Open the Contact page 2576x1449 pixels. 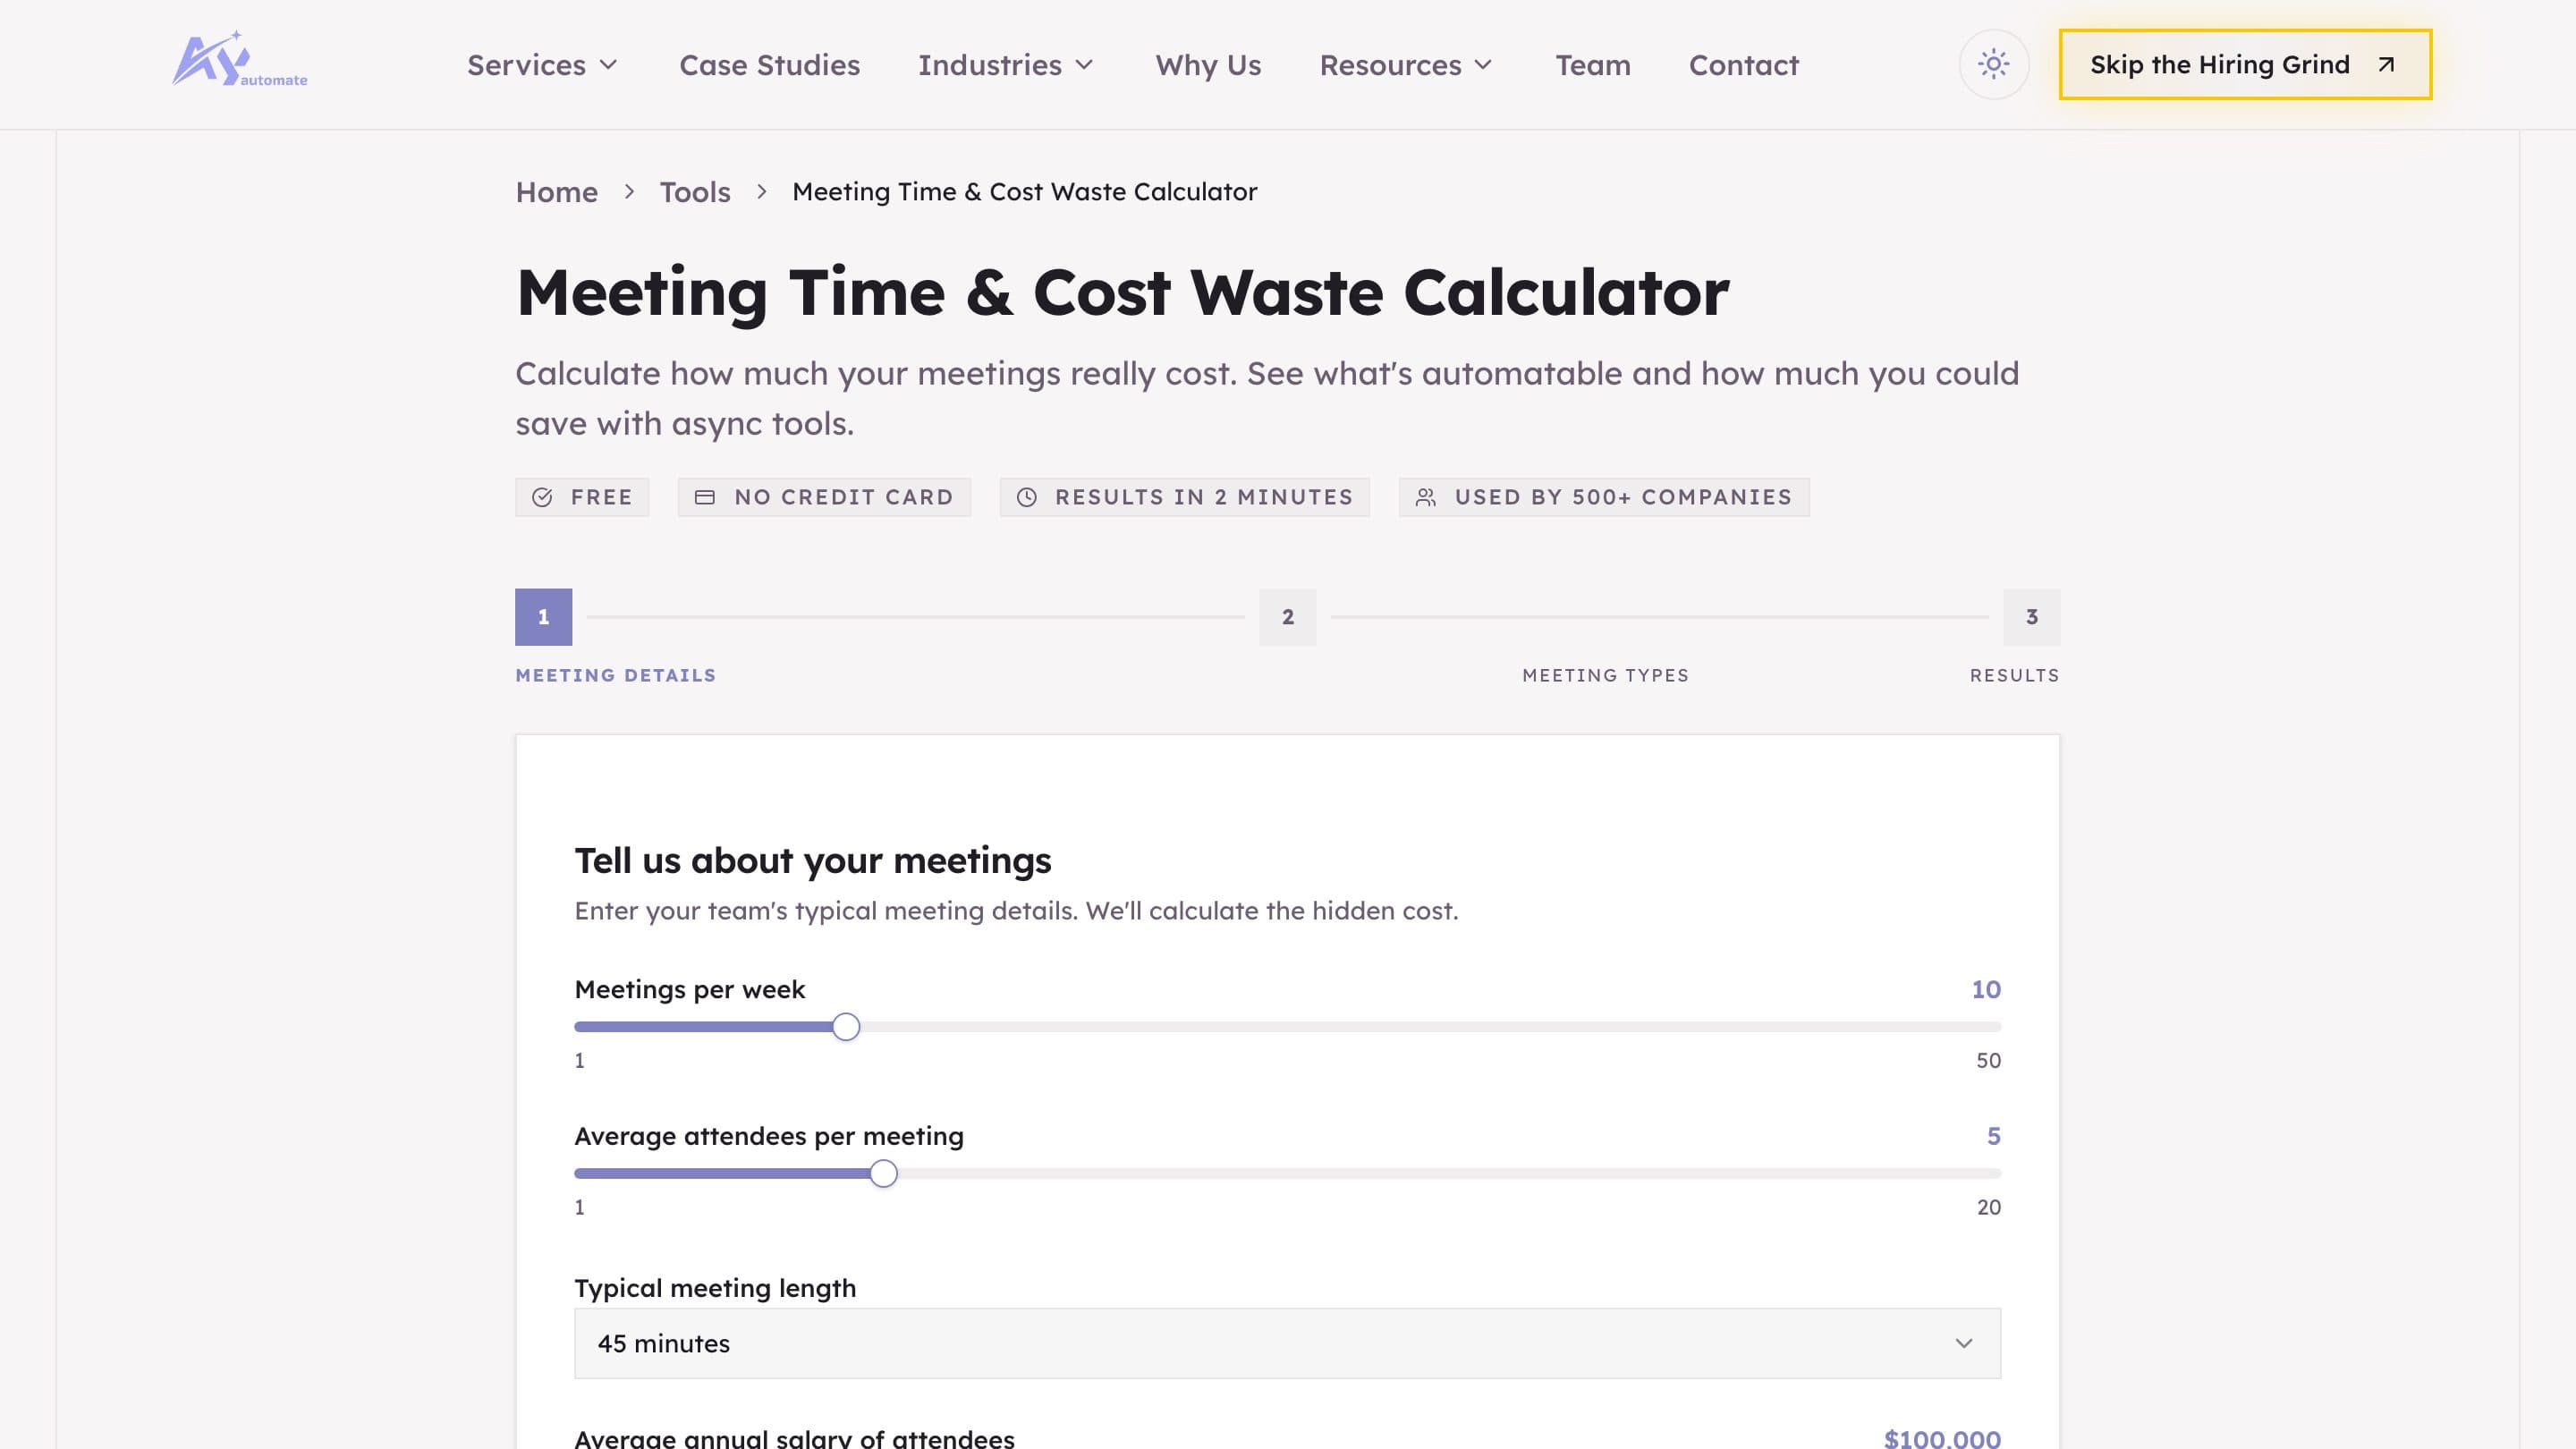1744,65
